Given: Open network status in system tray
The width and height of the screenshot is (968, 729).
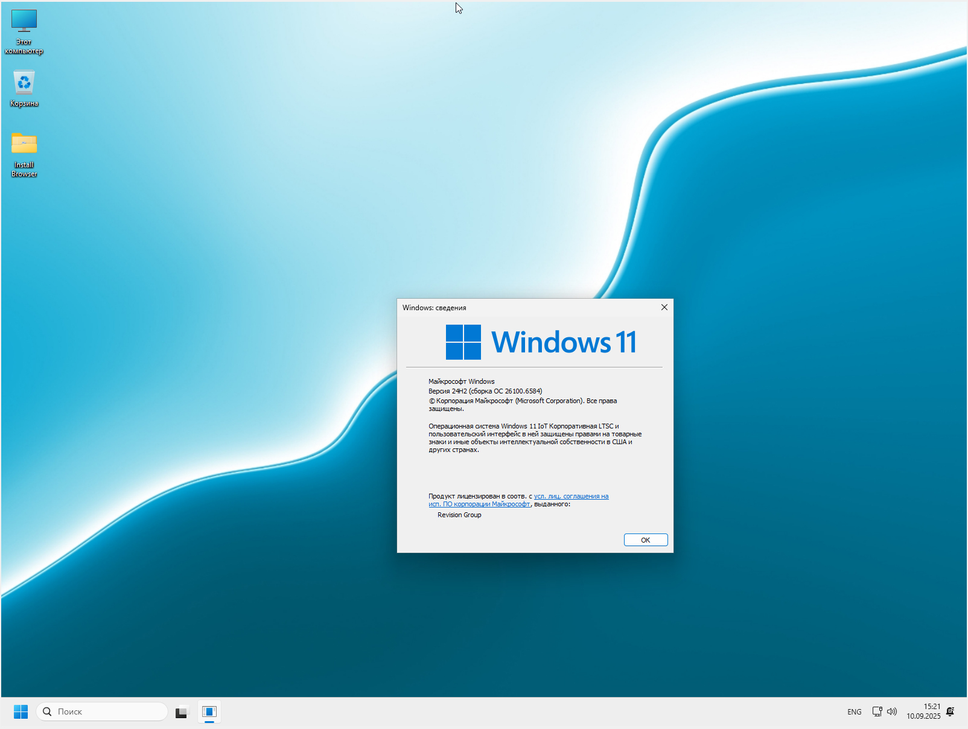Looking at the screenshot, I should (877, 712).
